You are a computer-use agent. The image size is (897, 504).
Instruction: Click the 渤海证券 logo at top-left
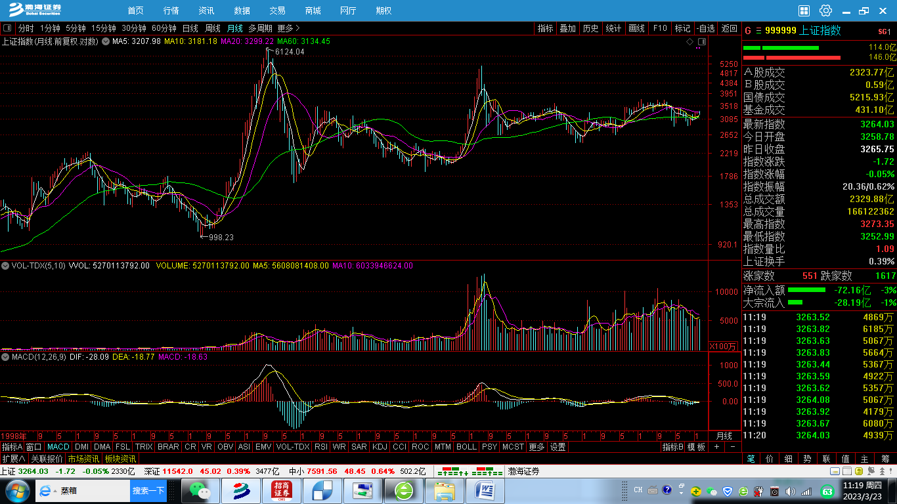pyautogui.click(x=35, y=10)
